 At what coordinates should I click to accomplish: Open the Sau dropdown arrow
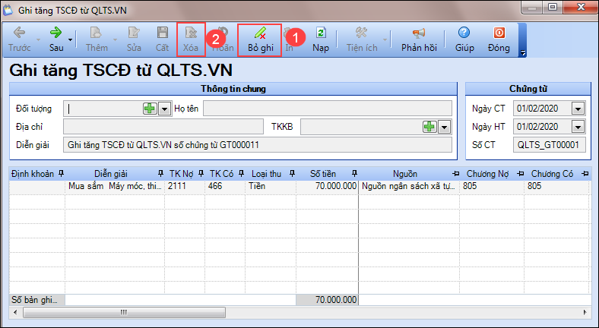click(70, 39)
